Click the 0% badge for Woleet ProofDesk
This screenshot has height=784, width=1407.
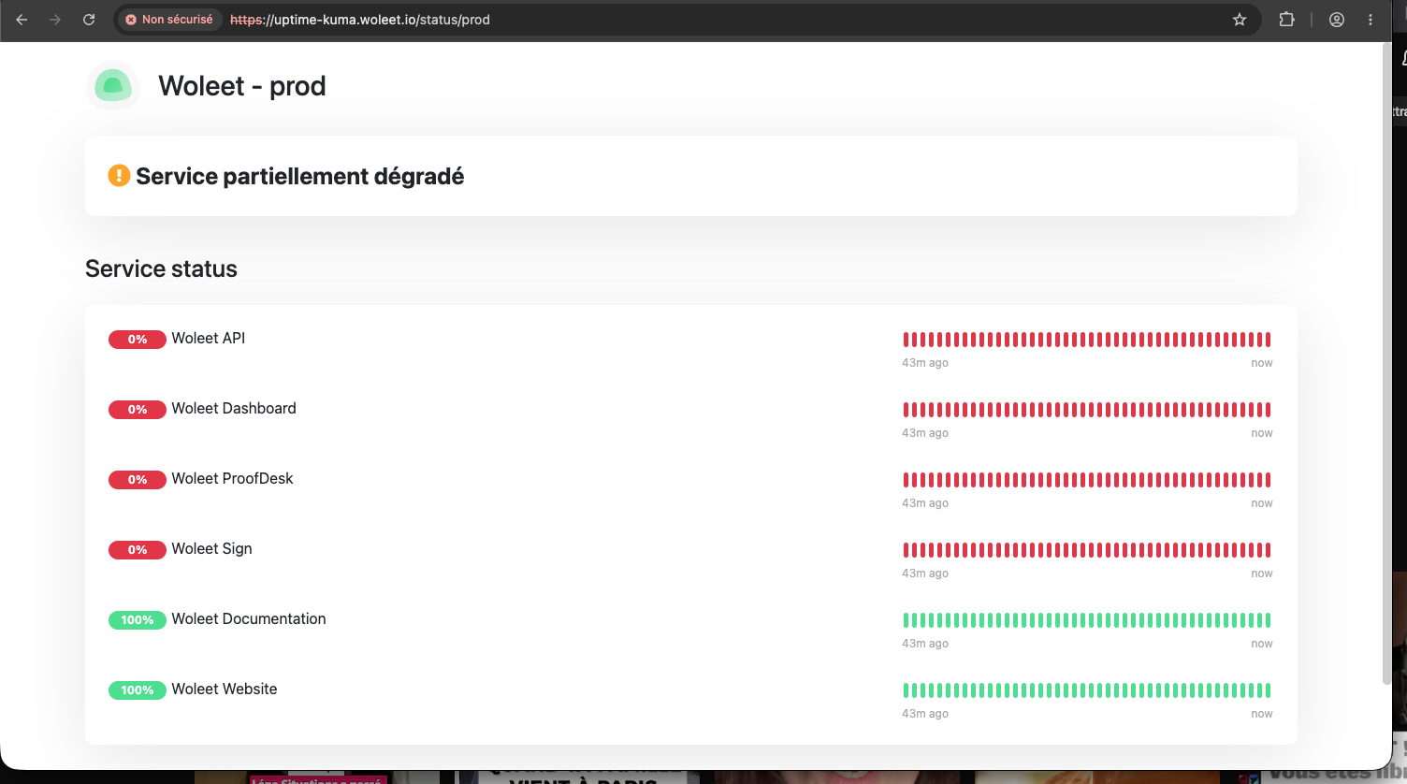point(138,480)
